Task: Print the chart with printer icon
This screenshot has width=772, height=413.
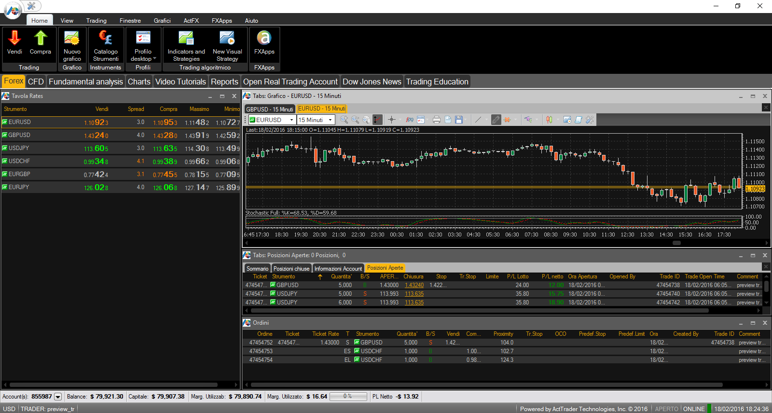Action: [437, 120]
